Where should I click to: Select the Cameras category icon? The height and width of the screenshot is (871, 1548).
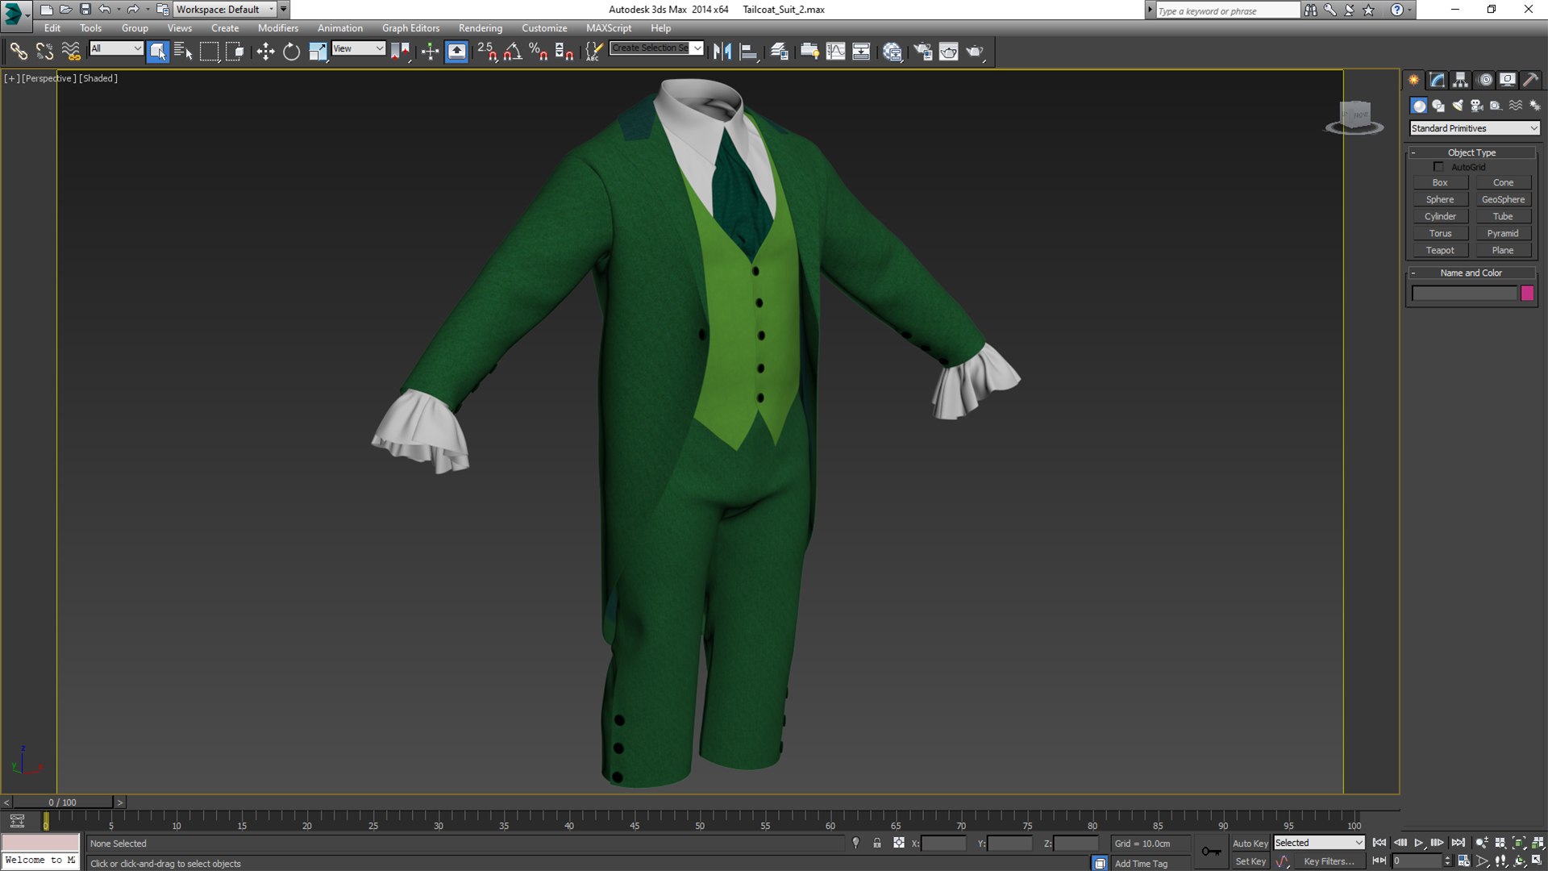click(1477, 106)
